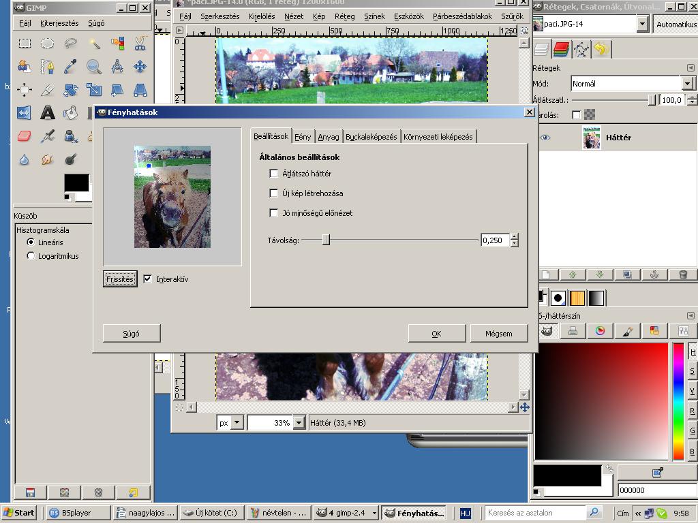Image resolution: width=698 pixels, height=523 pixels.
Task: Click delete layer trash icon
Action: coord(683,274)
